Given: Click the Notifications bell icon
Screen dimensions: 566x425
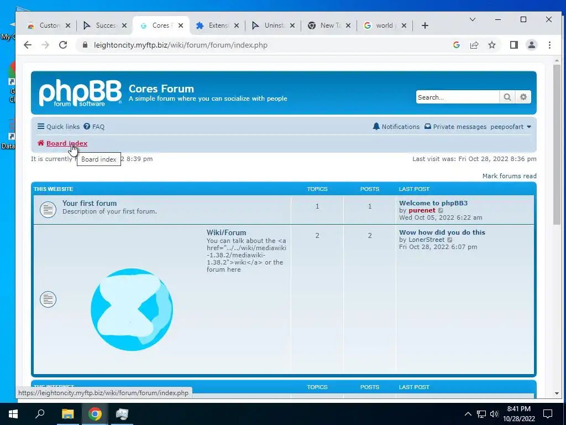Looking at the screenshot, I should pyautogui.click(x=376, y=127).
